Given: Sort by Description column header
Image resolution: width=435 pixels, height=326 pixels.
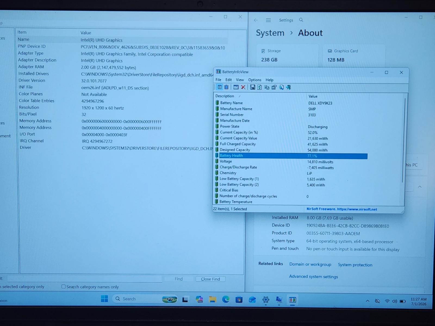Looking at the screenshot, I should click(260, 96).
